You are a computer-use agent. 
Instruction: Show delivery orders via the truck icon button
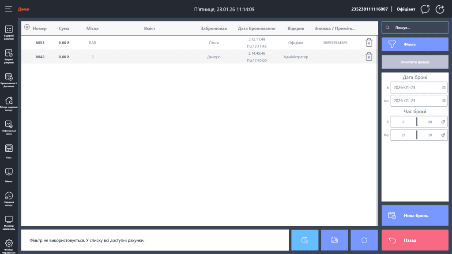[x=335, y=240]
